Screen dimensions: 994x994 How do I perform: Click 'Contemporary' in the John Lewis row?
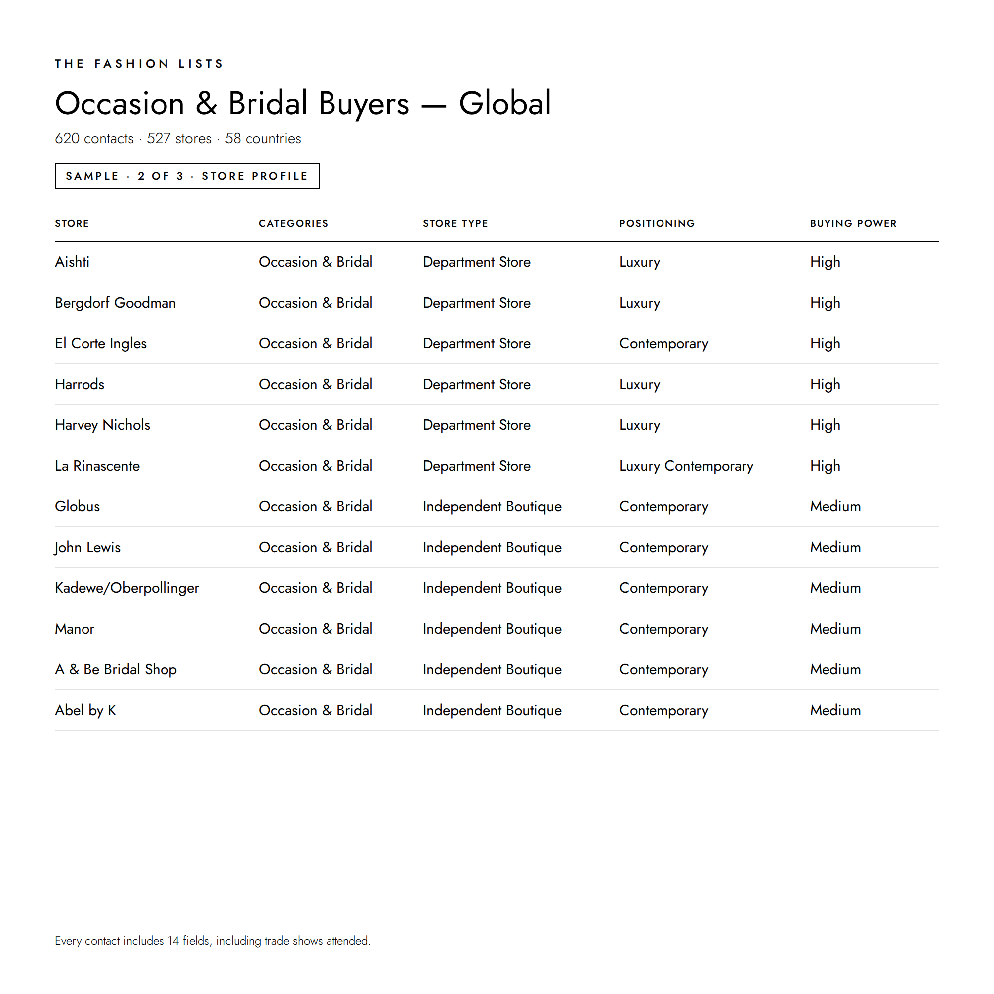(x=663, y=547)
